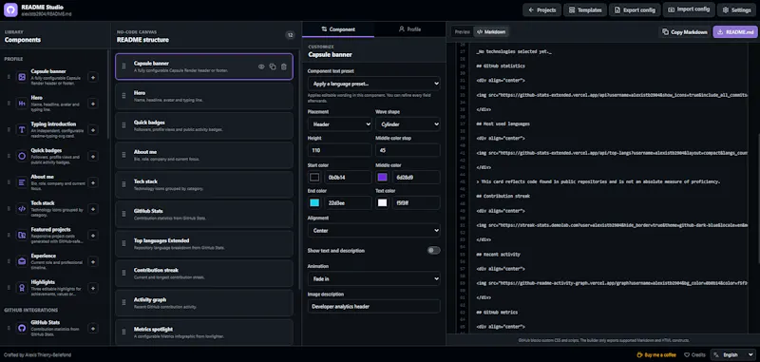760x362 pixels.
Task: Click the Featured projects library icon
Action: pos(22,235)
